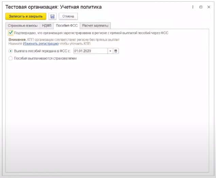
Task: Open the three-dot more actions menu
Action: click(x=193, y=7)
